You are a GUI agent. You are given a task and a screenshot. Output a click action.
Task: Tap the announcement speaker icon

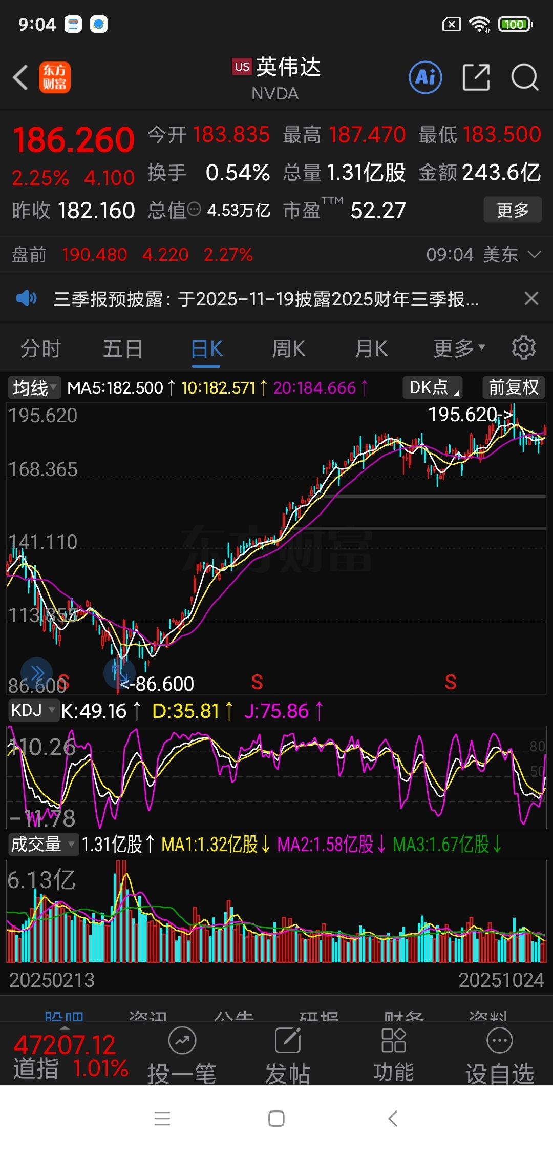tap(26, 298)
